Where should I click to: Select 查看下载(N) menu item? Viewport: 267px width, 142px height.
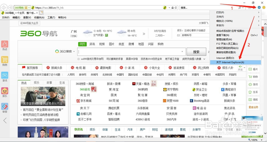235,35
